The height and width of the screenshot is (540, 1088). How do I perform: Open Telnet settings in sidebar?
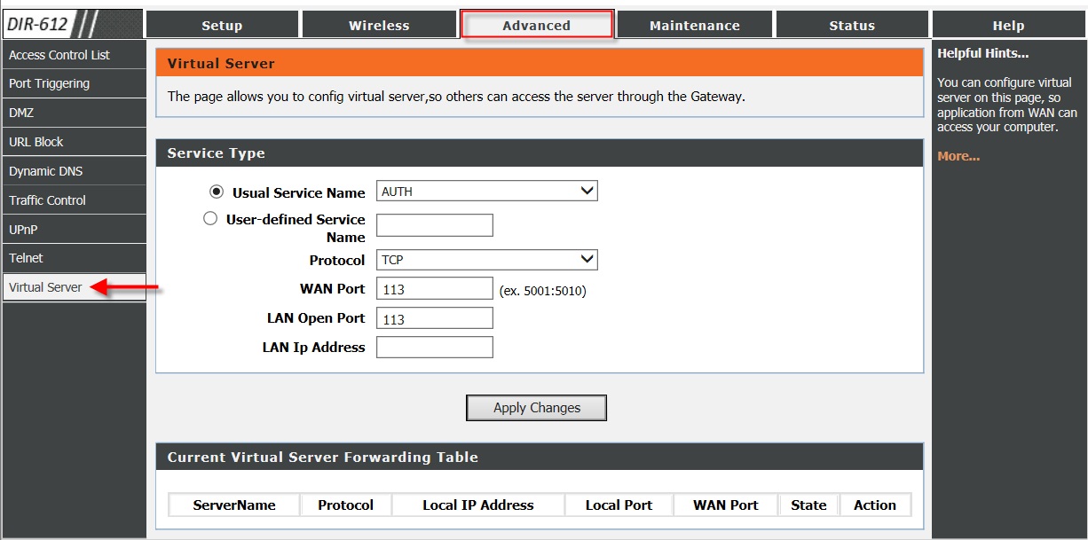pos(74,258)
